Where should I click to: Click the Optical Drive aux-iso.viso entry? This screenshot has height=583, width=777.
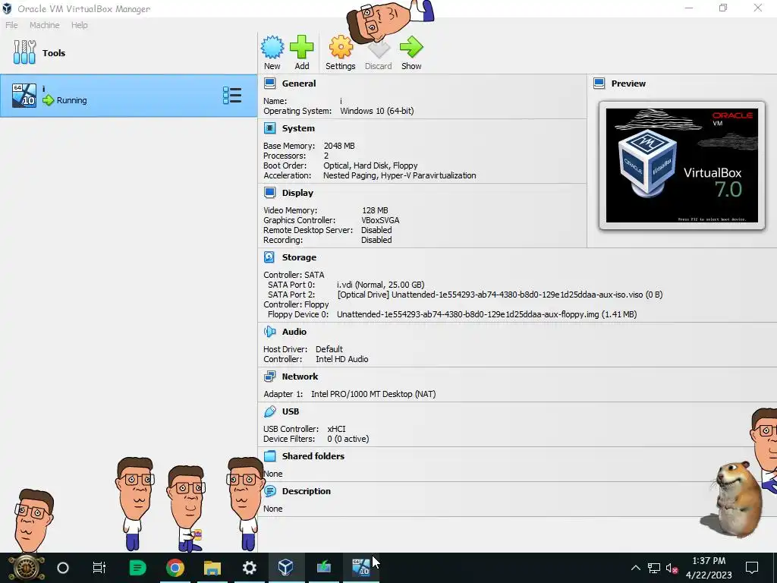click(x=500, y=295)
